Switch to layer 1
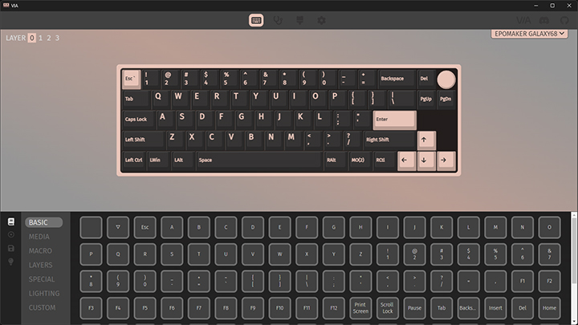 [x=40, y=38]
